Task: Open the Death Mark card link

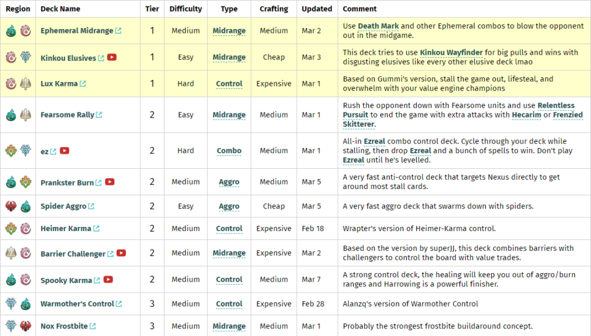Action: 378,26
